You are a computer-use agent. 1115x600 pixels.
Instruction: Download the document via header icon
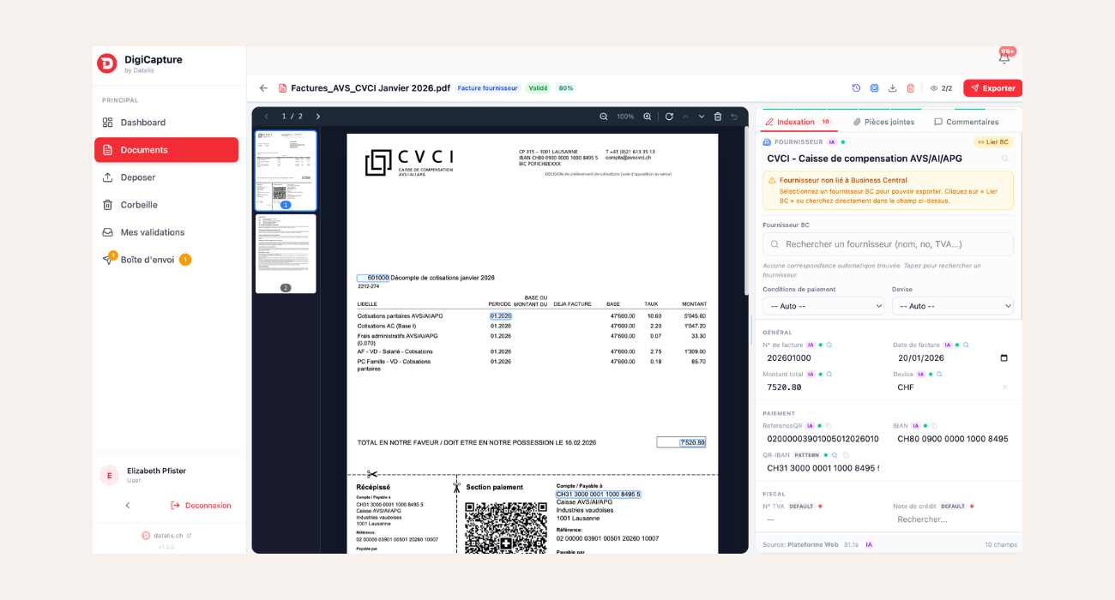892,88
